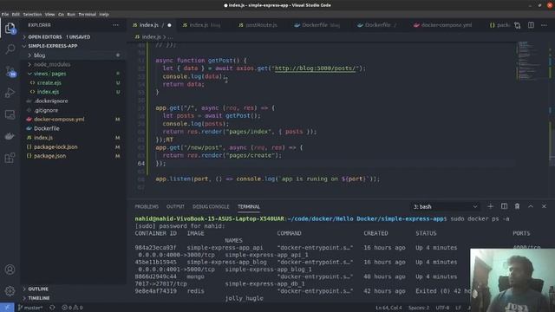Viewport: 555px width, 312px height.
Task: Open the View menu
Action: [50, 15]
